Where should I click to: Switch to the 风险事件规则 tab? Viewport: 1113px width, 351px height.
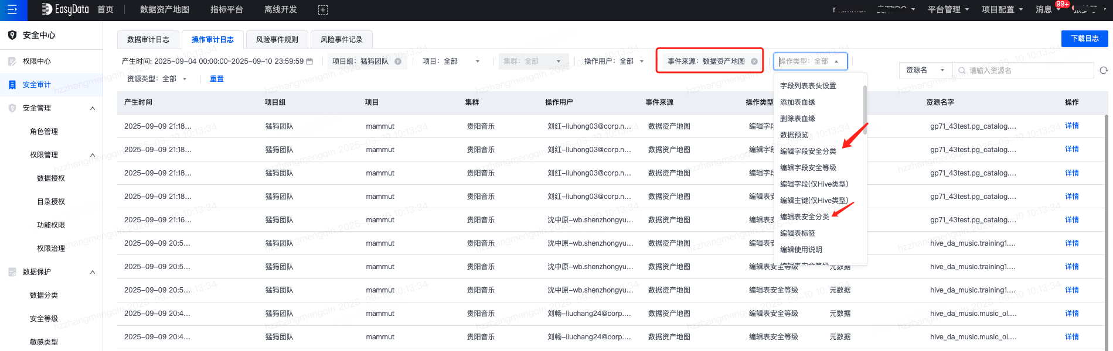(277, 40)
